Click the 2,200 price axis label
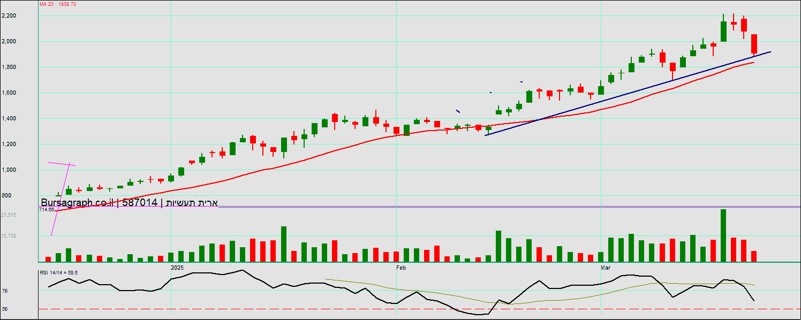 9,16
